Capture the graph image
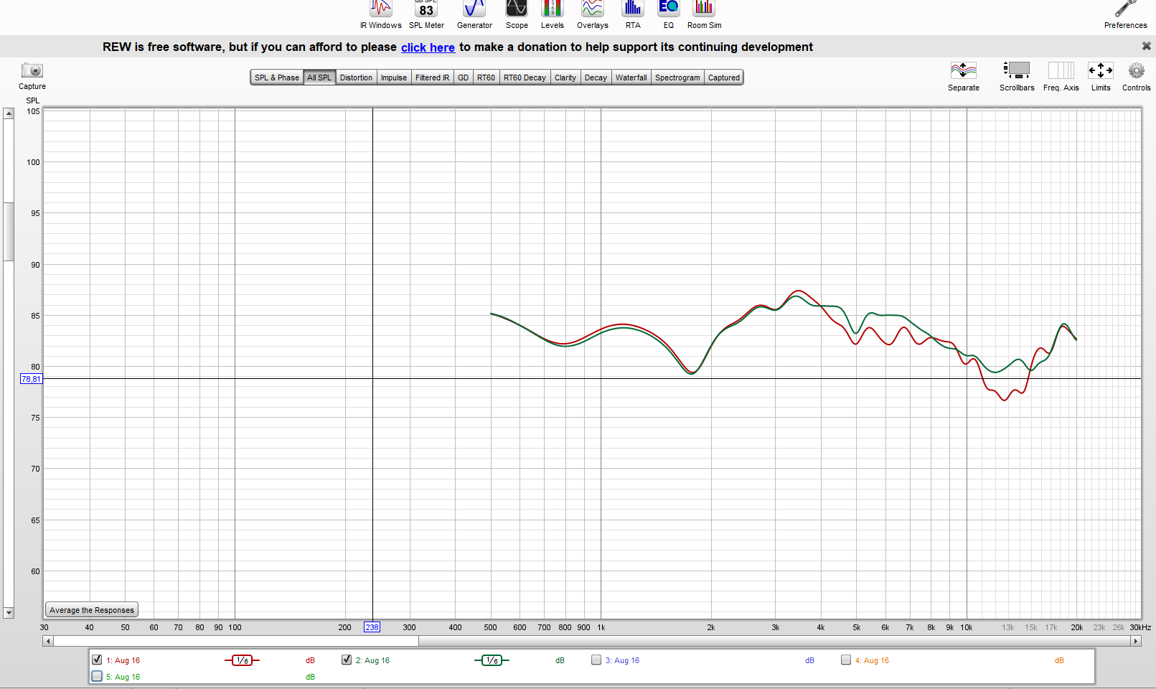The image size is (1156, 689). 32,76
